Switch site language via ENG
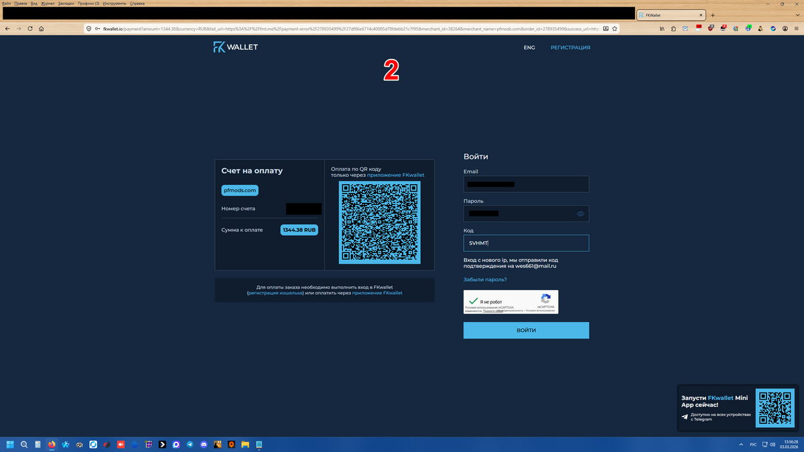 pos(529,48)
